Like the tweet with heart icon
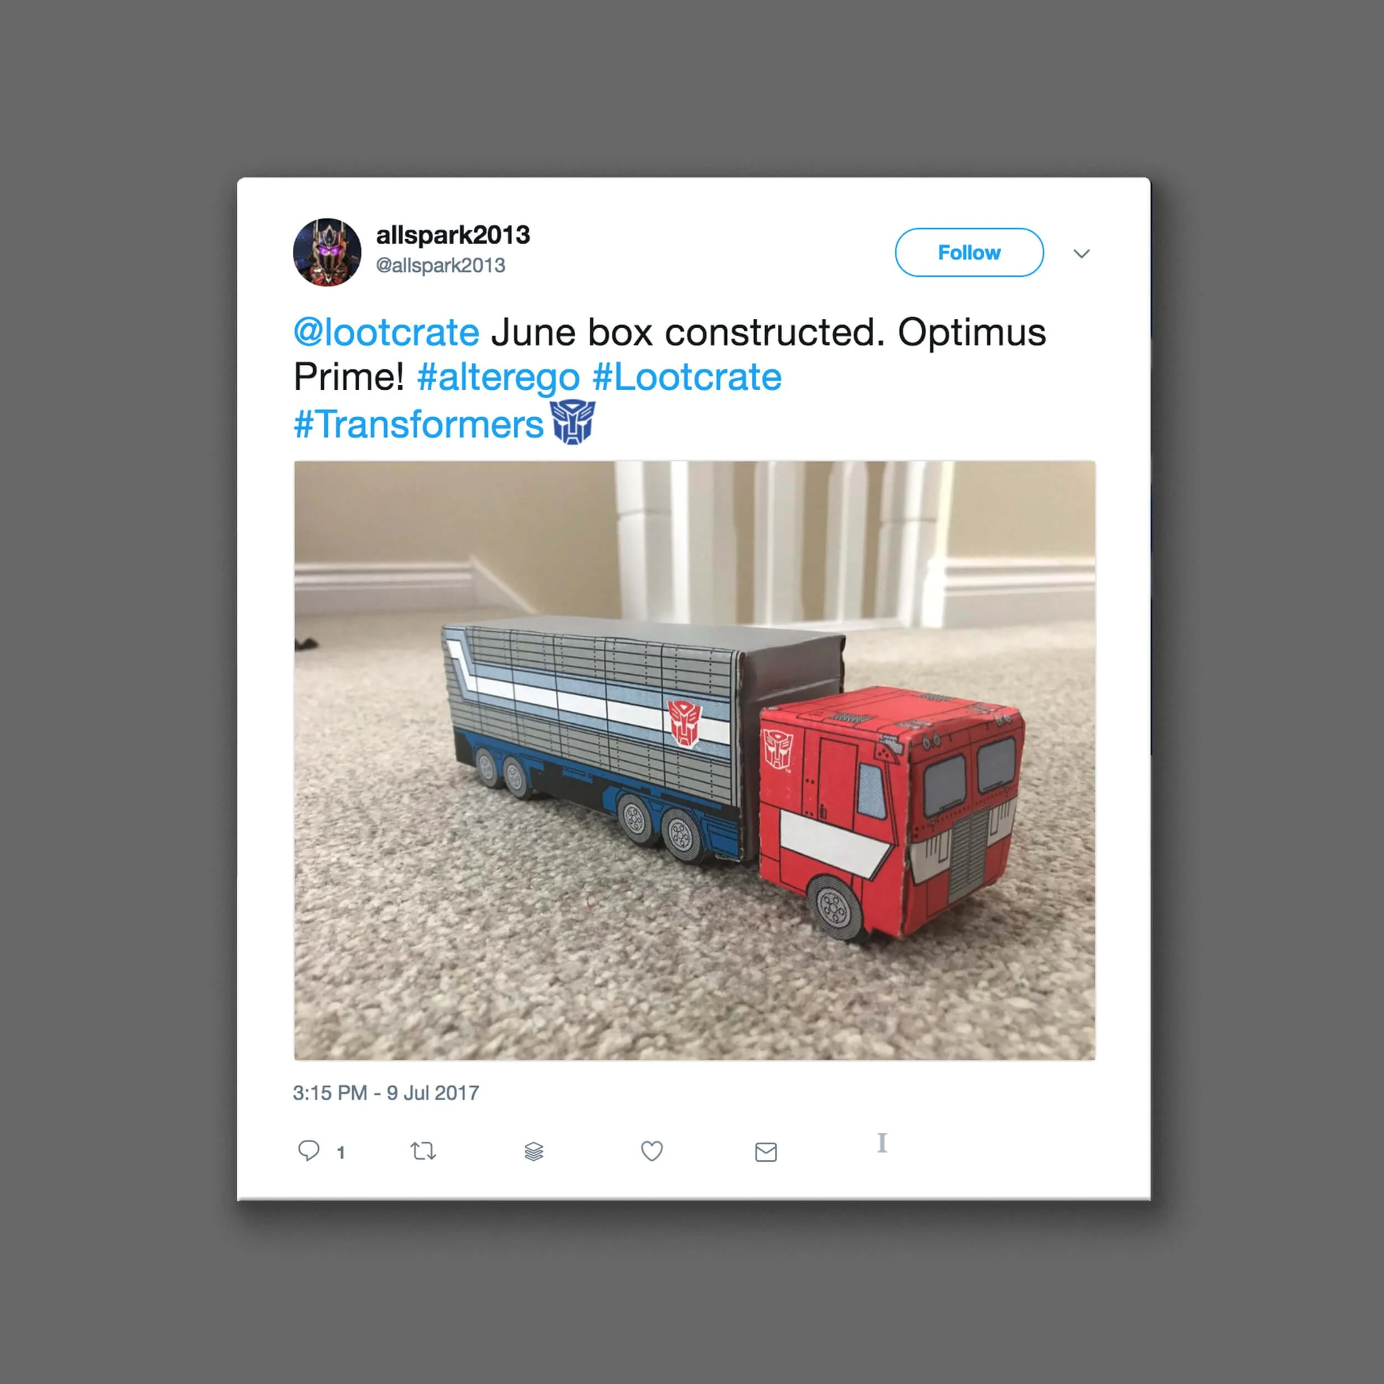 (651, 1151)
